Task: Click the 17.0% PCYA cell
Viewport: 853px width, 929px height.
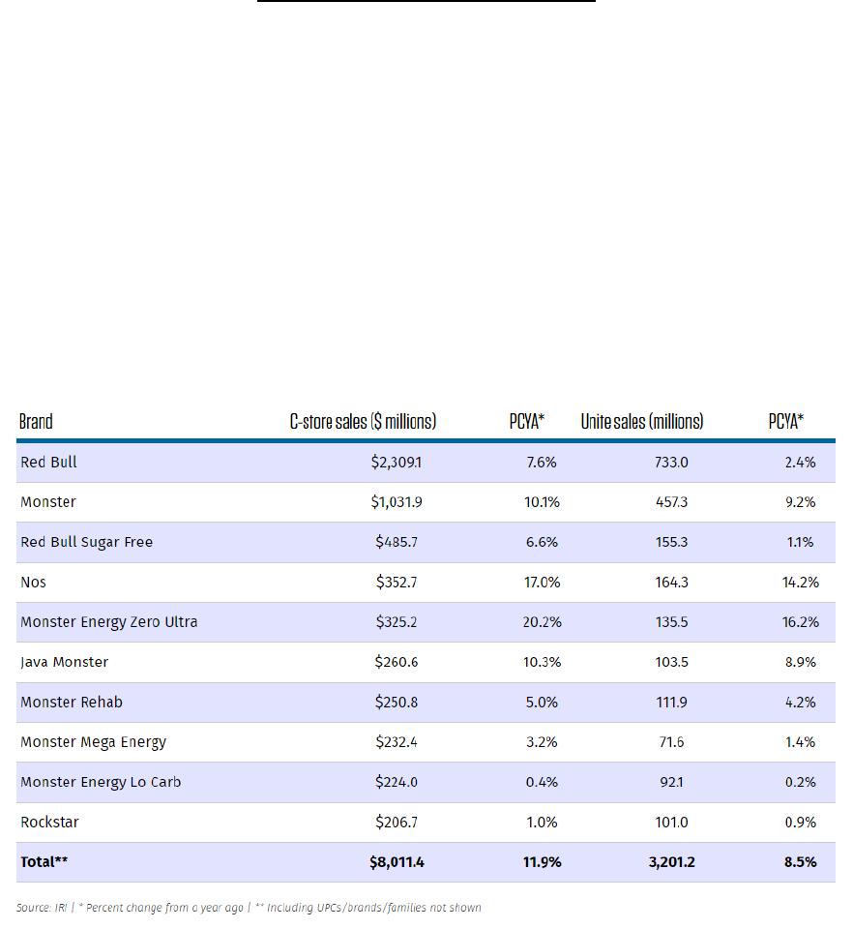Action: (542, 583)
